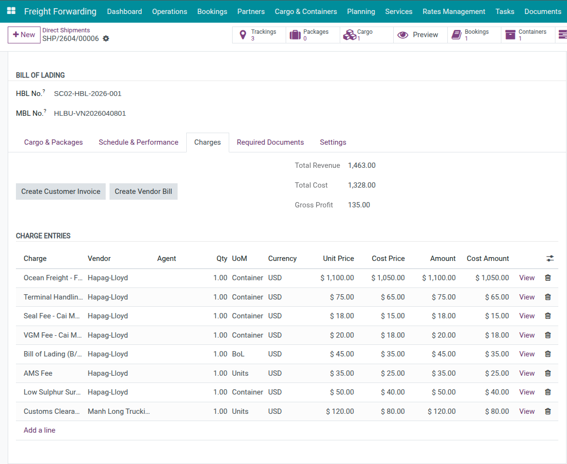This screenshot has width=567, height=464.
Task: Switch to the Required Documents tab
Action: tap(270, 142)
